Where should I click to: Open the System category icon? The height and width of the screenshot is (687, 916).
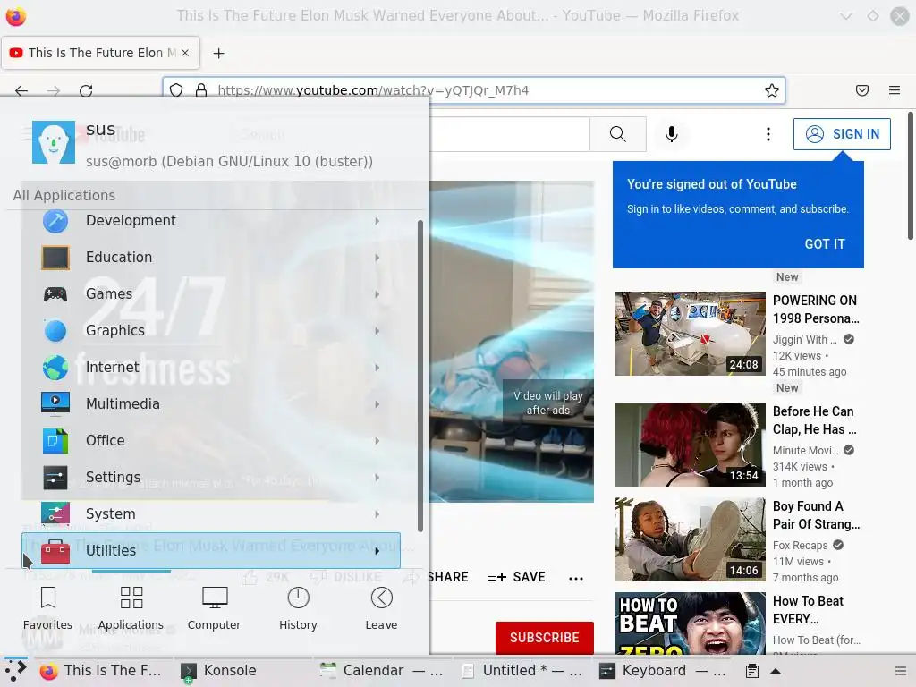[55, 514]
